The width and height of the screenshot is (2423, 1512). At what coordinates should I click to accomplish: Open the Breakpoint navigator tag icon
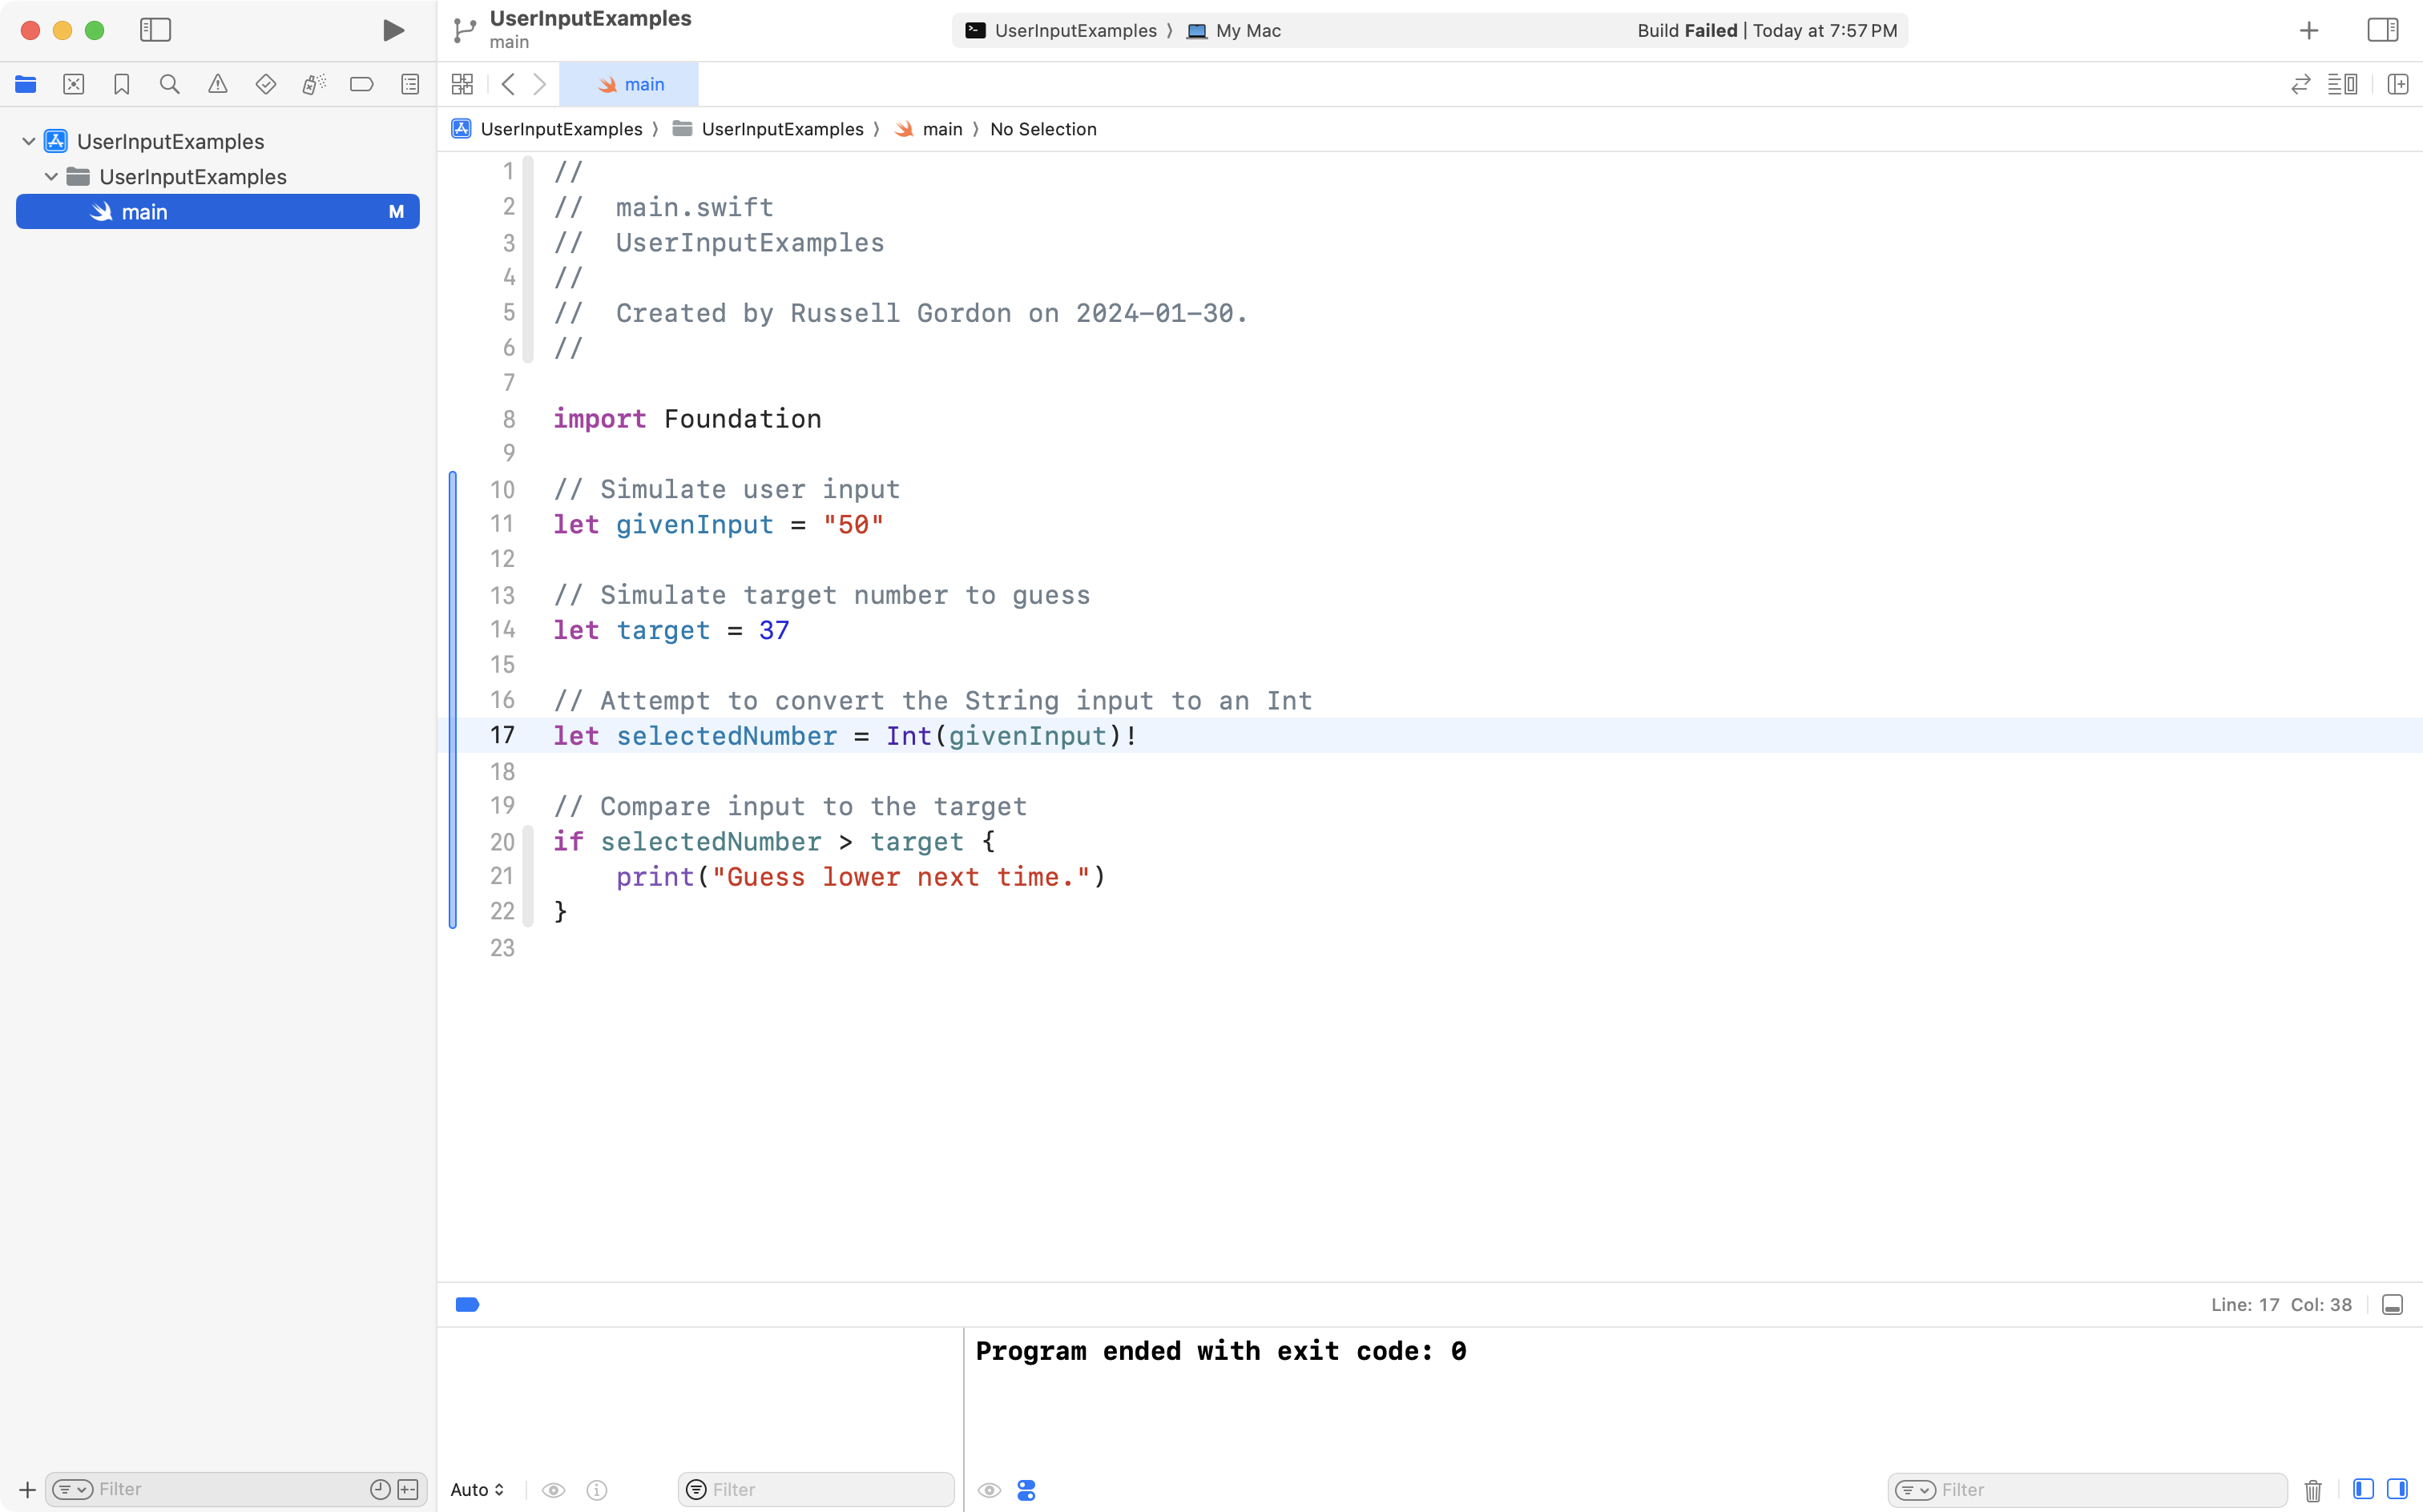point(361,84)
